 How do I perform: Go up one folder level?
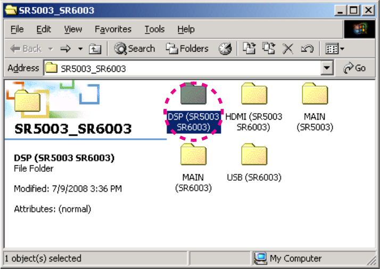[95, 49]
